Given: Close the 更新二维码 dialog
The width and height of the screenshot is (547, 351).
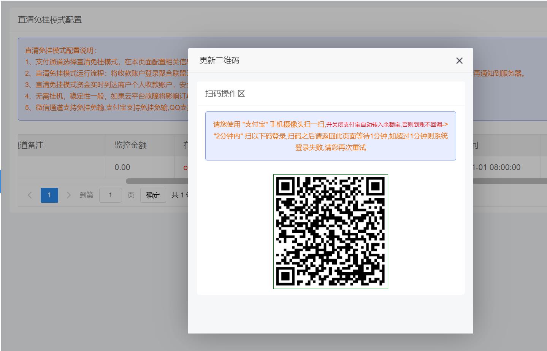Looking at the screenshot, I should click(x=459, y=60).
